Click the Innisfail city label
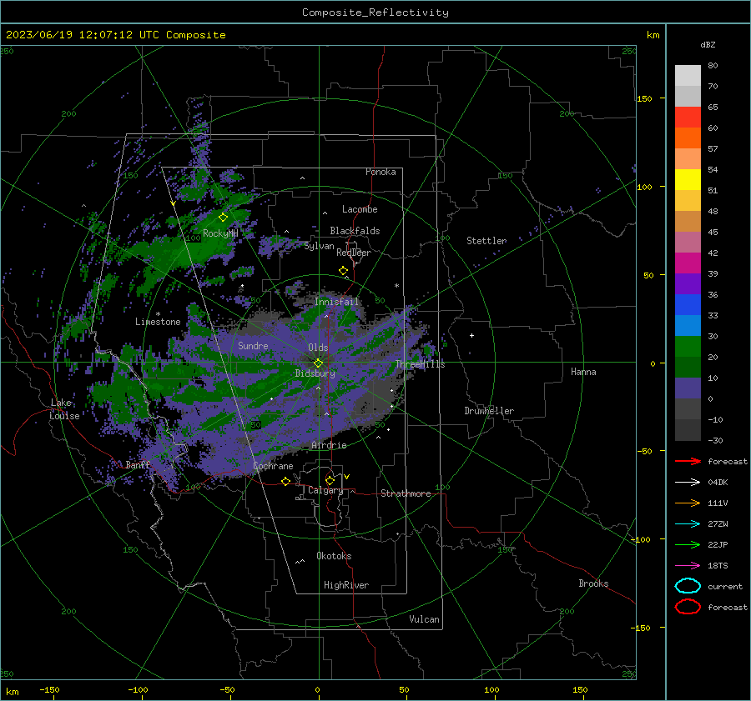This screenshot has height=701, width=751. [337, 302]
